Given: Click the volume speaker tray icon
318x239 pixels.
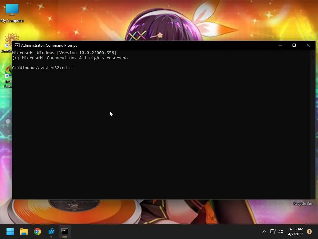Looking at the screenshot, I should [280, 232].
